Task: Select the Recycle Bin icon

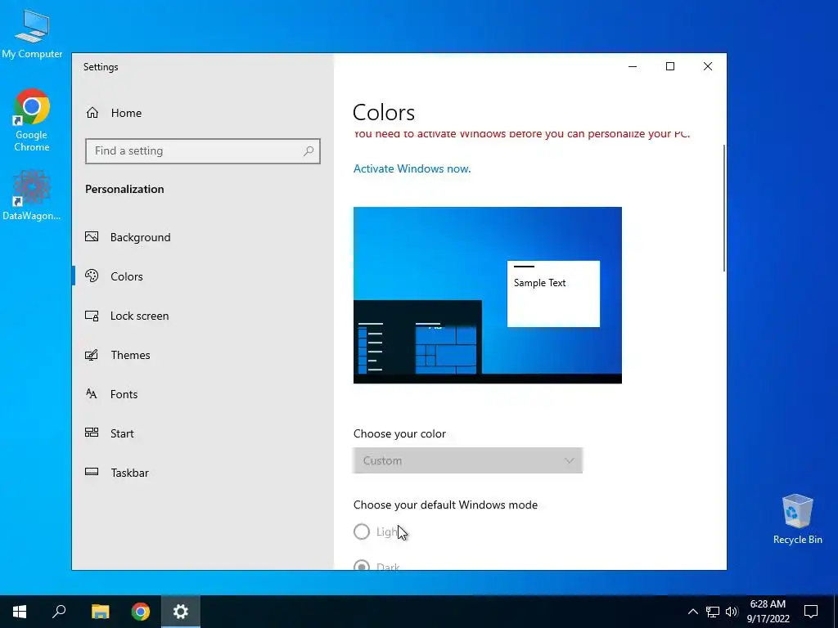Action: (797, 519)
